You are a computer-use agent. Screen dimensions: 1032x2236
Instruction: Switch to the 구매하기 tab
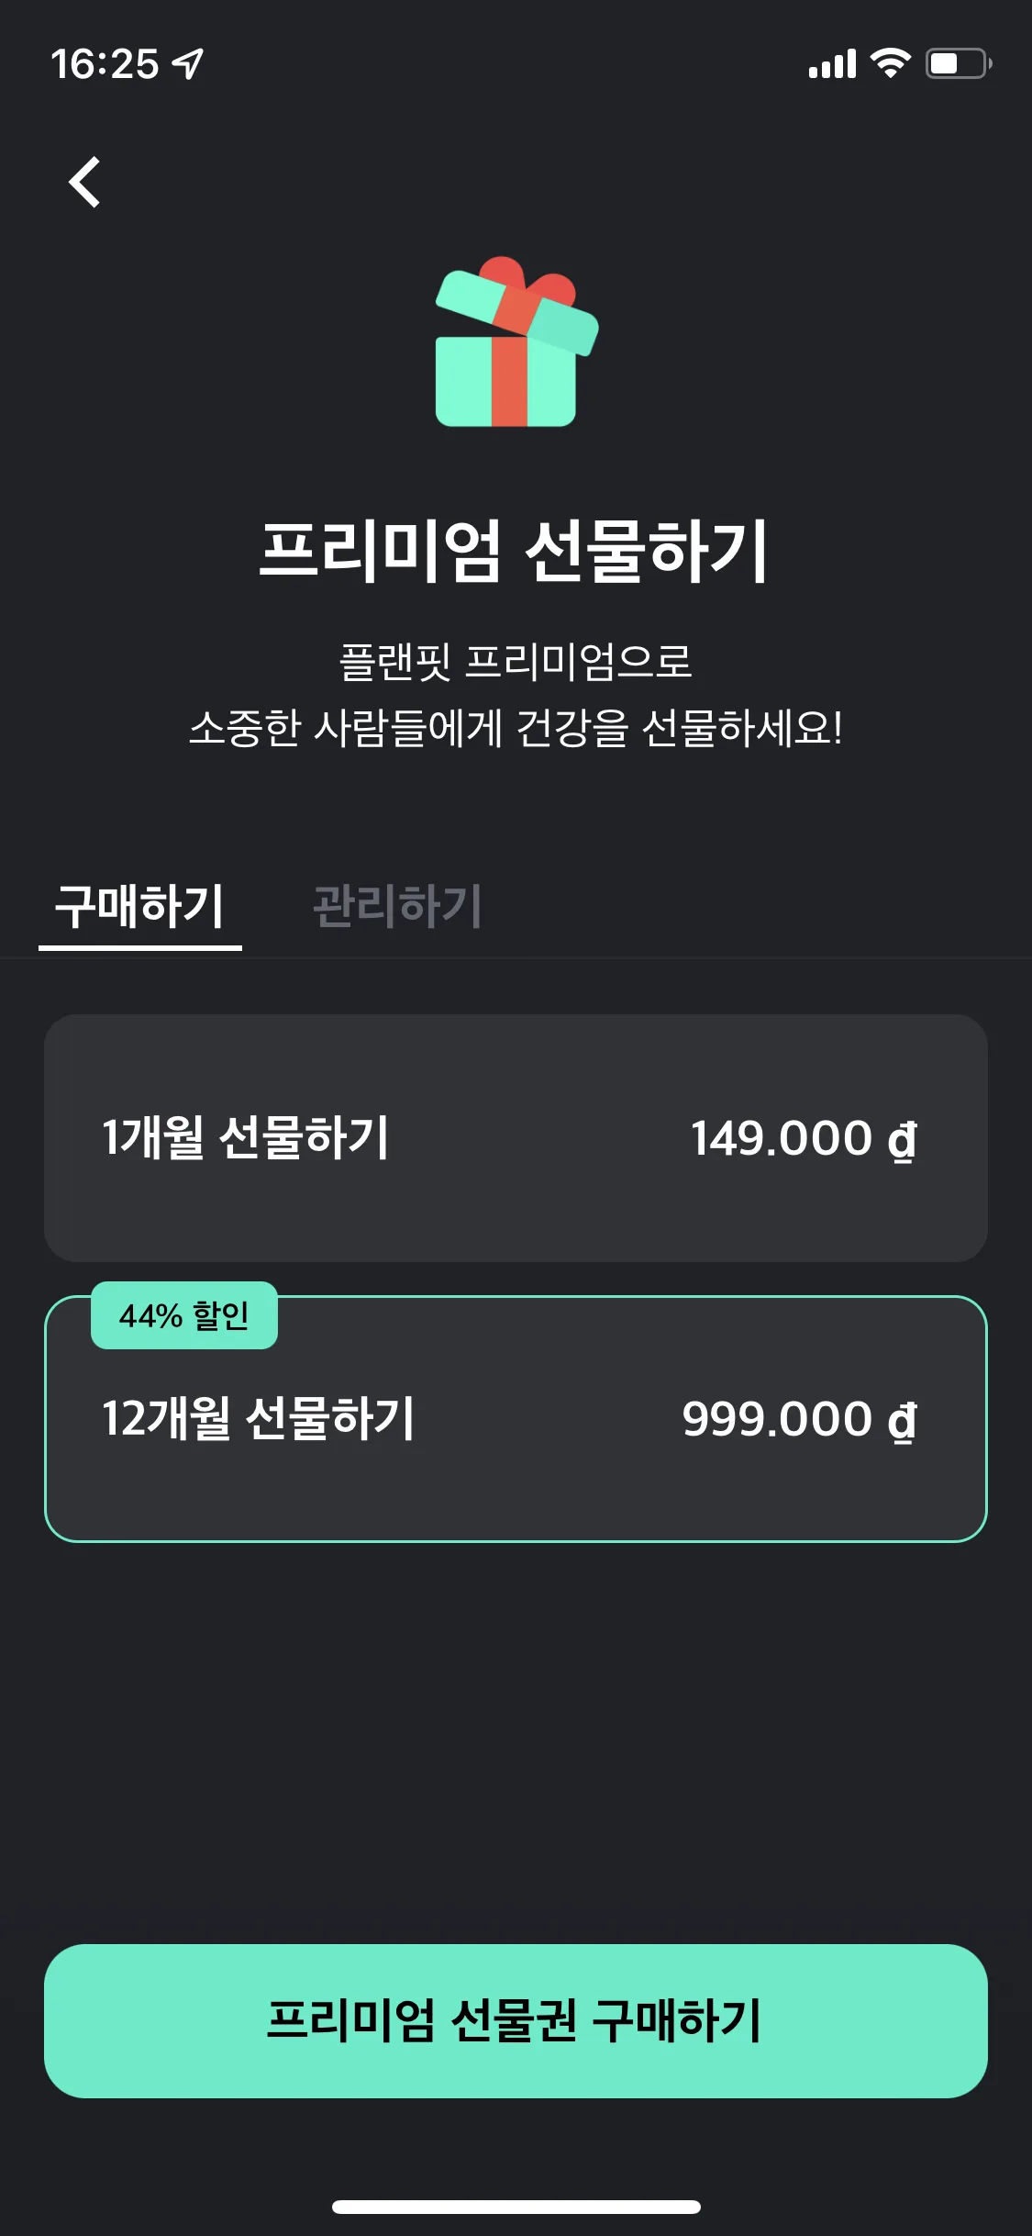[140, 907]
